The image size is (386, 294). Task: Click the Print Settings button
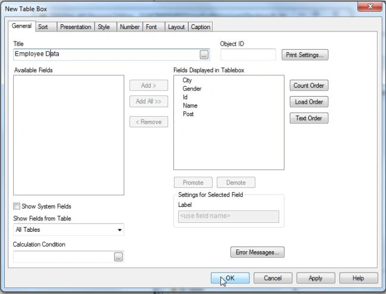(x=305, y=55)
